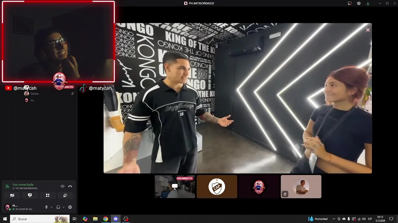398x223 pixels.
Task: Mute microphone in user panel
Action: coord(46,207)
